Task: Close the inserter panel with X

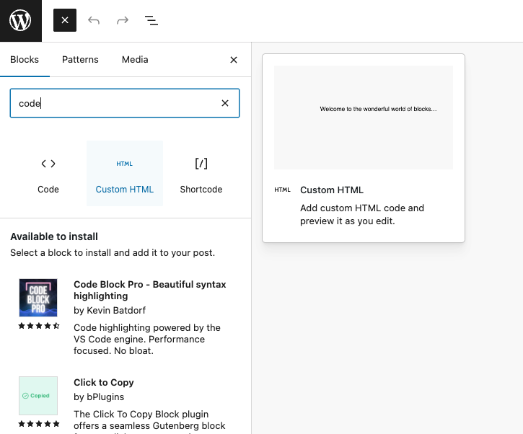Action: pyautogui.click(x=233, y=60)
